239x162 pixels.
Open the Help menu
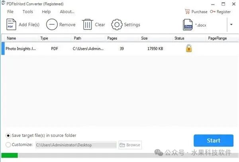click(46, 12)
